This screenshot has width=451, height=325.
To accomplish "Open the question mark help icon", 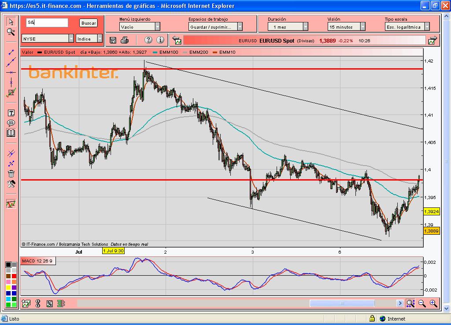I will click(148, 40).
